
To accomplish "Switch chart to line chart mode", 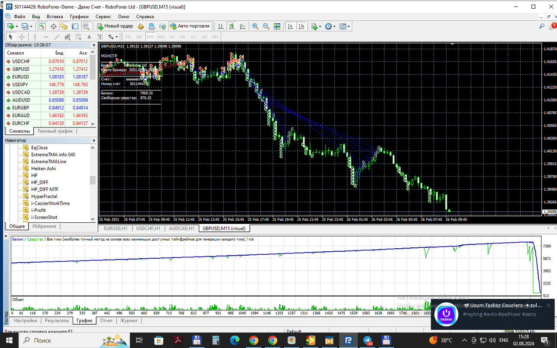I will [x=243, y=26].
